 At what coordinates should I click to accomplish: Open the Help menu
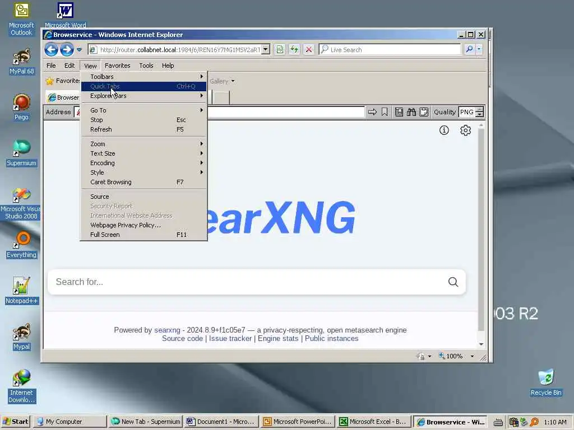pyautogui.click(x=168, y=66)
